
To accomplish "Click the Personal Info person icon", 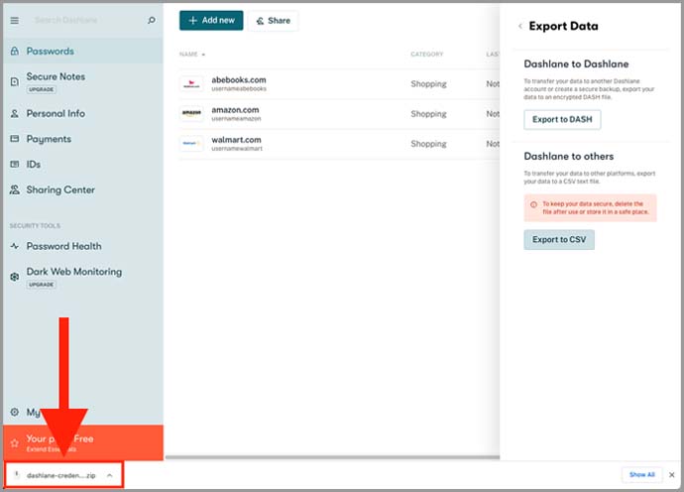I will (15, 113).
